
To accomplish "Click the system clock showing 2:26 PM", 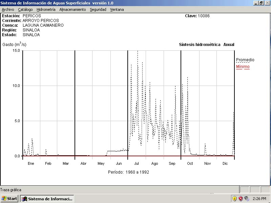I will point(259,199).
